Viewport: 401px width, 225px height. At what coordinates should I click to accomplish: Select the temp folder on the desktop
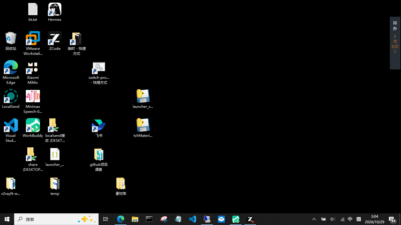pyautogui.click(x=55, y=186)
